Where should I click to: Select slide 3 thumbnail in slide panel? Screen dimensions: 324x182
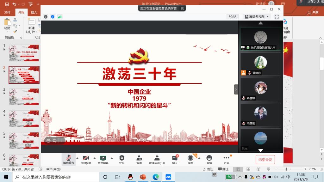click(x=24, y=97)
